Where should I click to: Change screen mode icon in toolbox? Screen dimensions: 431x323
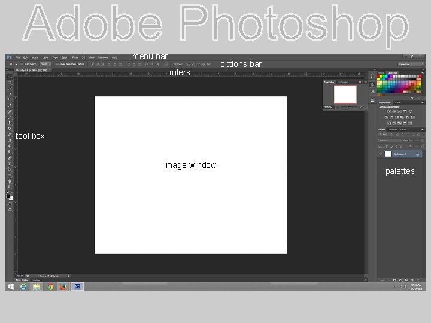click(x=10, y=210)
